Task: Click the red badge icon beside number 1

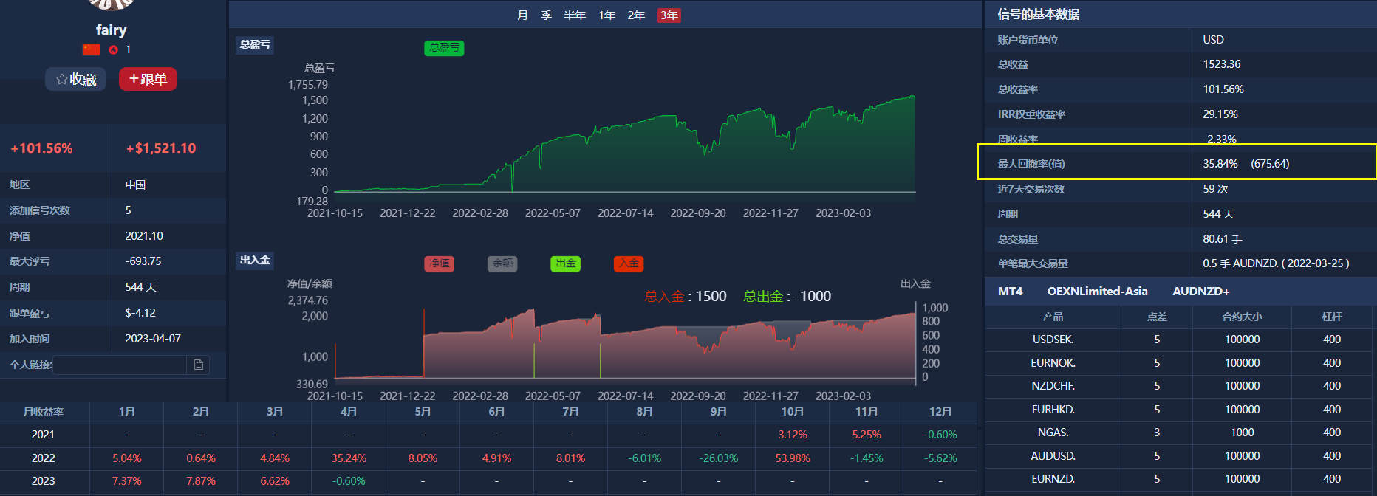Action: coord(113,49)
